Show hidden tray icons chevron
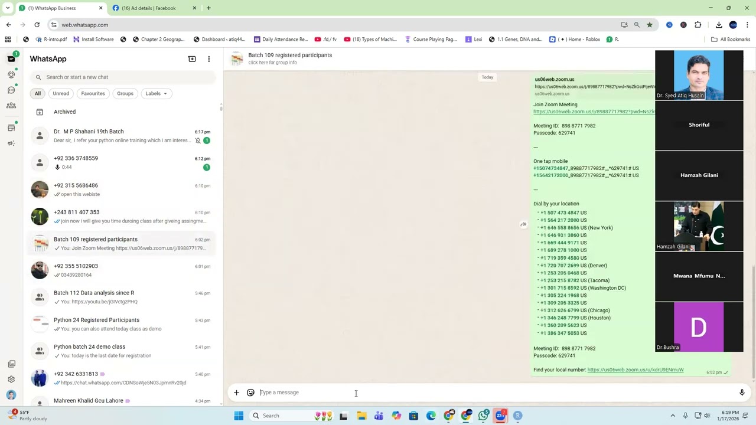 [673, 416]
